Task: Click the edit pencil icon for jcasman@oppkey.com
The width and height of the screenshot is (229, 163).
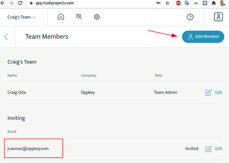Action: [x=208, y=149]
